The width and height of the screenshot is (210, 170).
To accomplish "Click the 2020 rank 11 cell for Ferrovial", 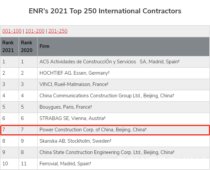I will pos(28,164).
